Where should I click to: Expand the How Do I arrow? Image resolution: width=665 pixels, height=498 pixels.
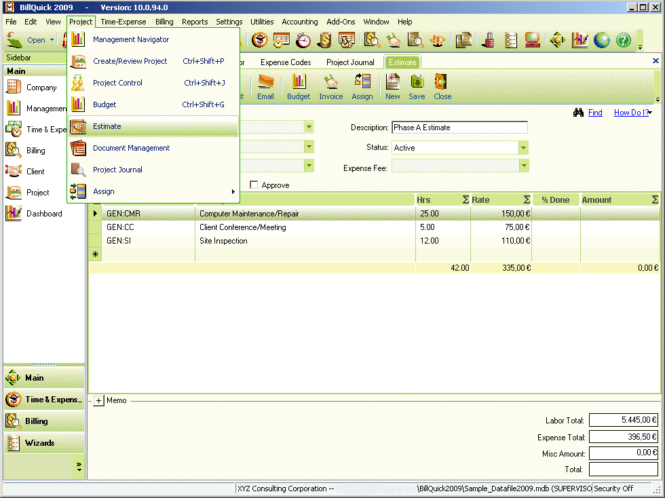click(650, 113)
